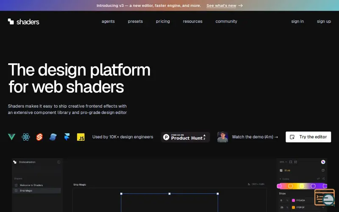Click the logo icon beside Dodecahedron
The image size is (339, 212).
[15, 162]
